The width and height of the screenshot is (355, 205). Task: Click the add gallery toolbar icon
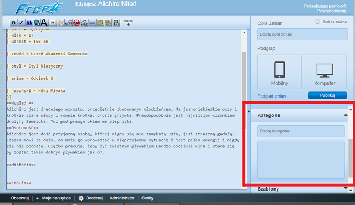108,23
